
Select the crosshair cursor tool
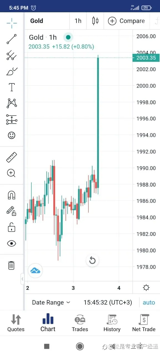click(12, 23)
